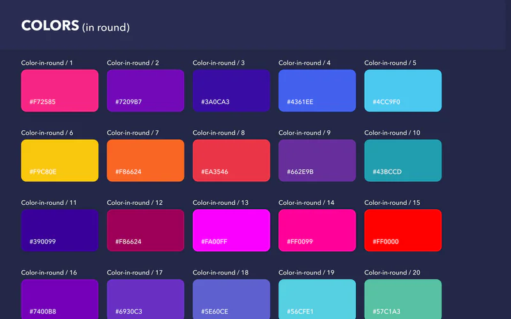Select the "Color-in-round / 9" label text
The width and height of the screenshot is (511, 319).
[305, 133]
